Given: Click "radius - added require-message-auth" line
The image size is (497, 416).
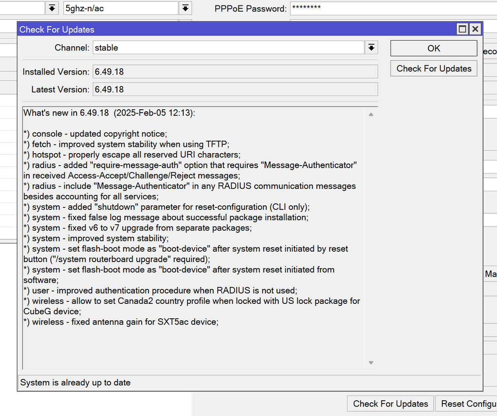Looking at the screenshot, I should click(x=191, y=170).
